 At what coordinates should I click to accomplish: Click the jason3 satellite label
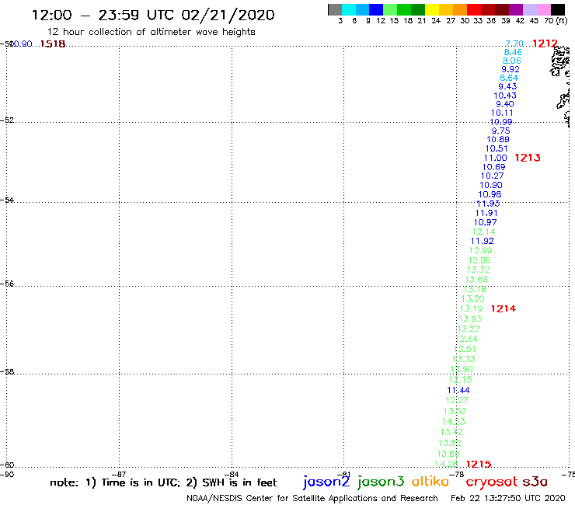(x=380, y=482)
